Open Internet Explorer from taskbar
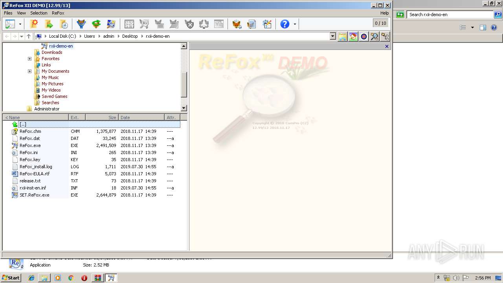Image resolution: width=503 pixels, height=283 pixels. (x=31, y=278)
